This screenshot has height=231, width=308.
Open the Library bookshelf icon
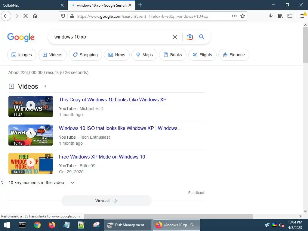click(280, 16)
